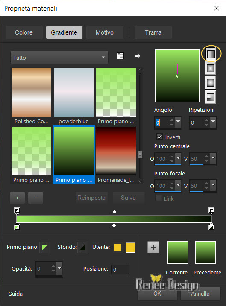226x306 pixels.
Task: Open Punto focale O dropdown arrow
Action: [178, 185]
